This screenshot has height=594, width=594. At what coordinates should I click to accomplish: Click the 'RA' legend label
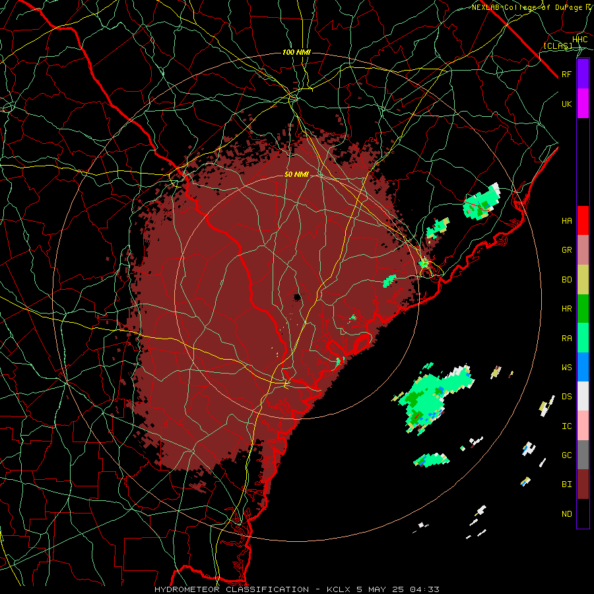(x=566, y=339)
